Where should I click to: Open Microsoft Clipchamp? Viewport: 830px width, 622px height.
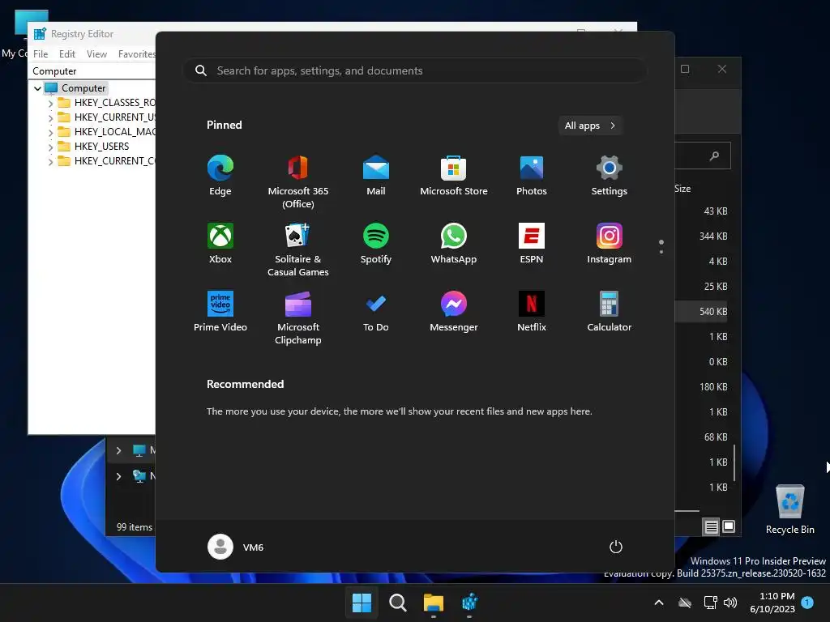click(x=298, y=317)
